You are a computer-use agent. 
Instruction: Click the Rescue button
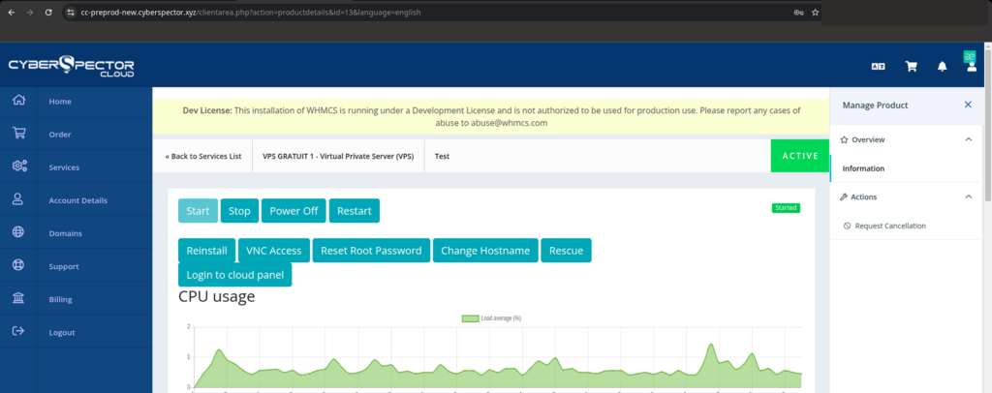[x=566, y=250]
